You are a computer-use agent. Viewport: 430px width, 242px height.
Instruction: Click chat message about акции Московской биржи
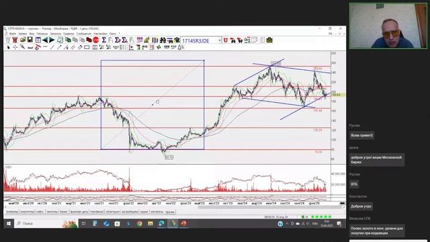tap(377, 160)
